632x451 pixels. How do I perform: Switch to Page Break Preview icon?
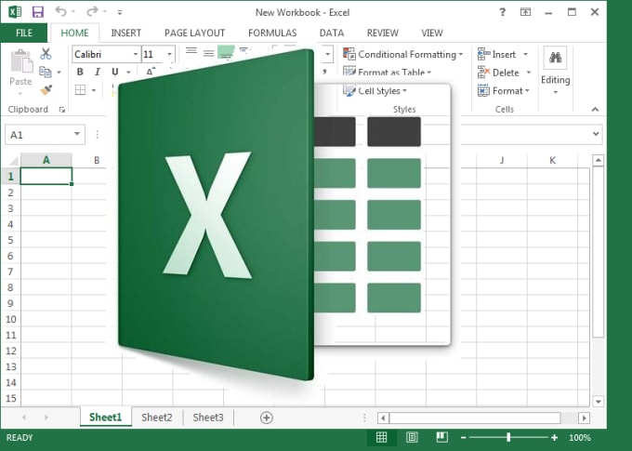tap(442, 437)
